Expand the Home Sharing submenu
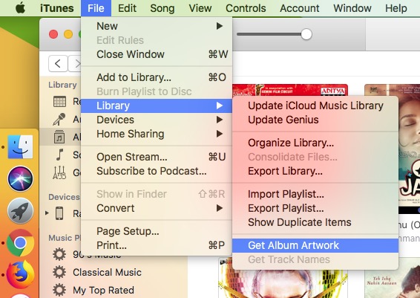The height and width of the screenshot is (298, 420). tap(157, 134)
